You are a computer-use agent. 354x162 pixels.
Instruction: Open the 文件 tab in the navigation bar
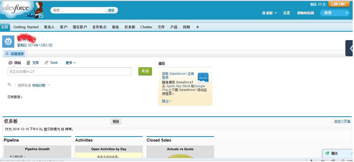tap(161, 27)
